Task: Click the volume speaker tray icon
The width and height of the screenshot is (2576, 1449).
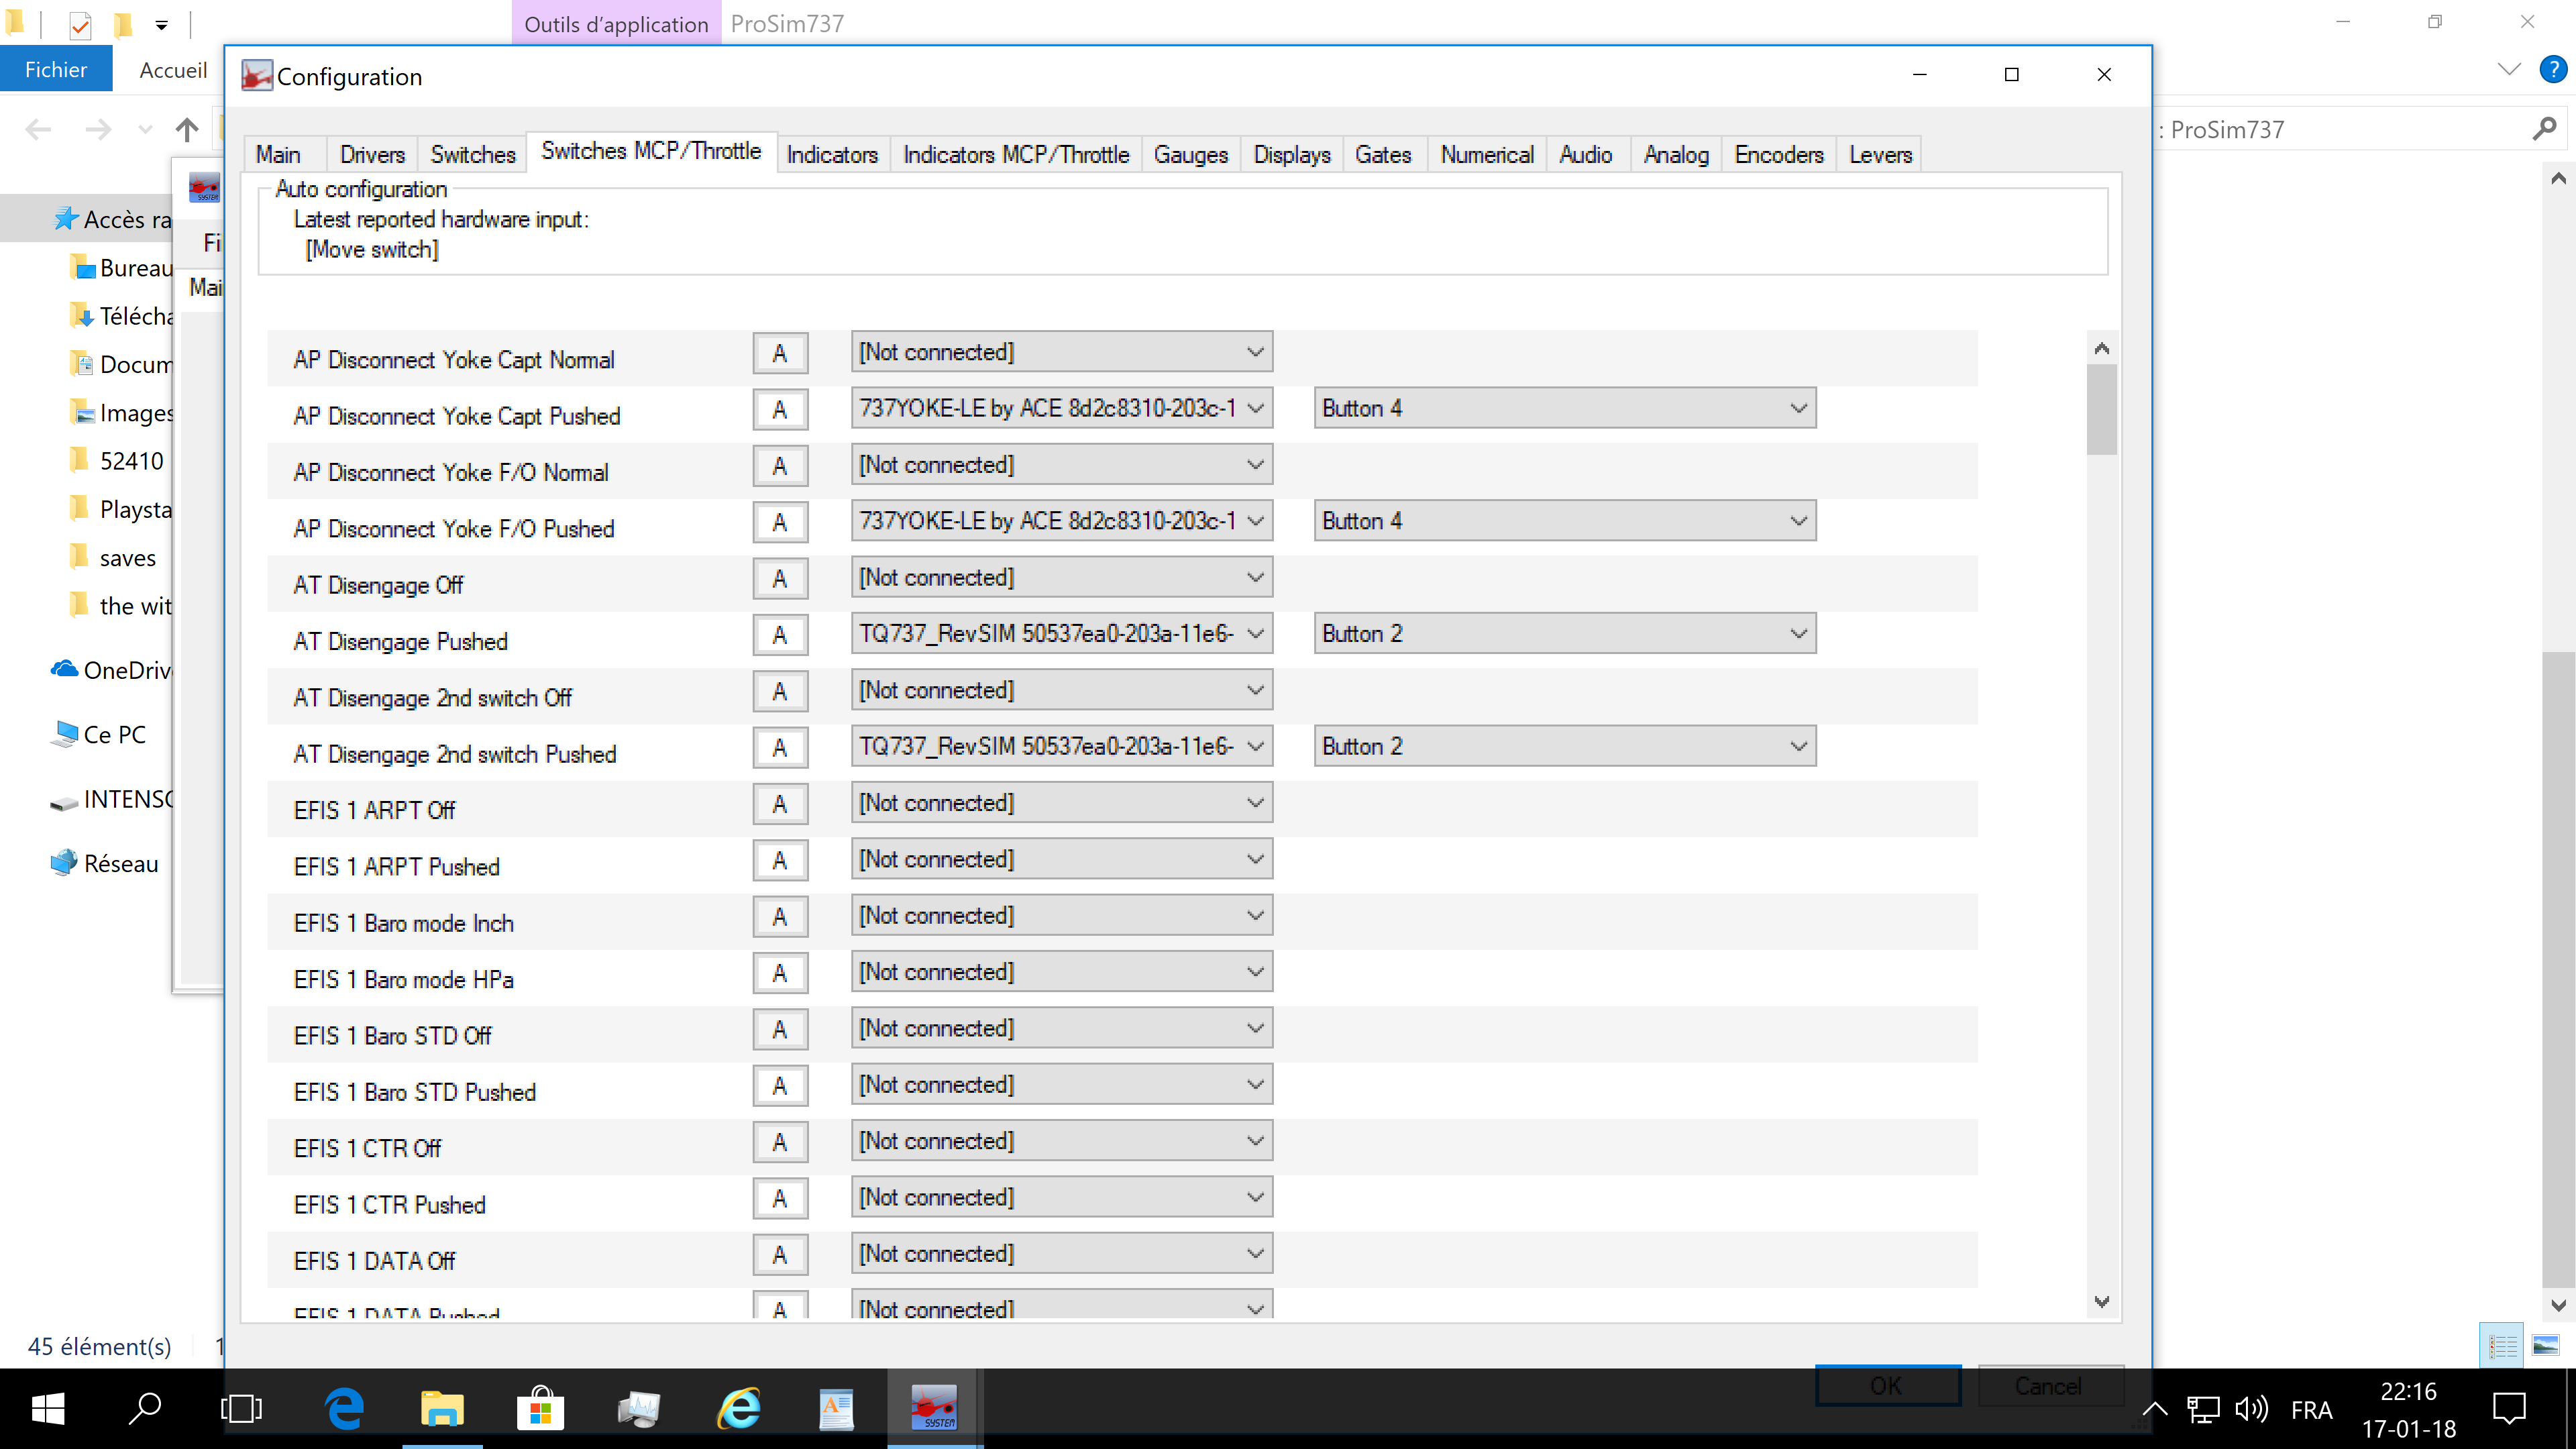Action: click(2251, 1409)
